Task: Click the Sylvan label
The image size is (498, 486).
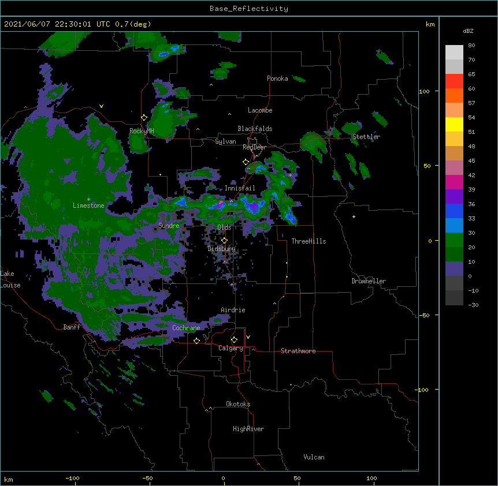Action: click(x=225, y=141)
